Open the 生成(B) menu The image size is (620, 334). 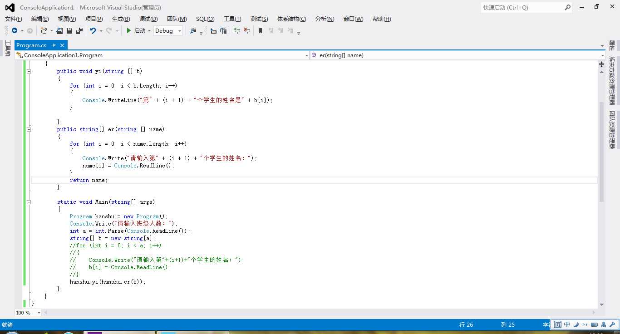point(121,19)
